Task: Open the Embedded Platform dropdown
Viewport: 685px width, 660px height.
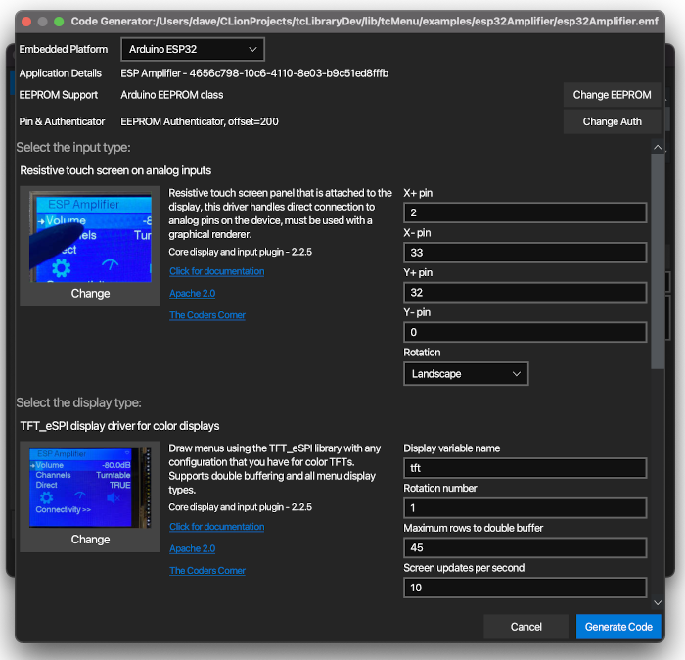Action: coord(192,49)
